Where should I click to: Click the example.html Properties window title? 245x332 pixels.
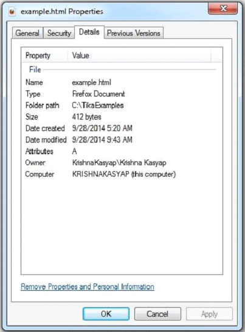pos(62,12)
